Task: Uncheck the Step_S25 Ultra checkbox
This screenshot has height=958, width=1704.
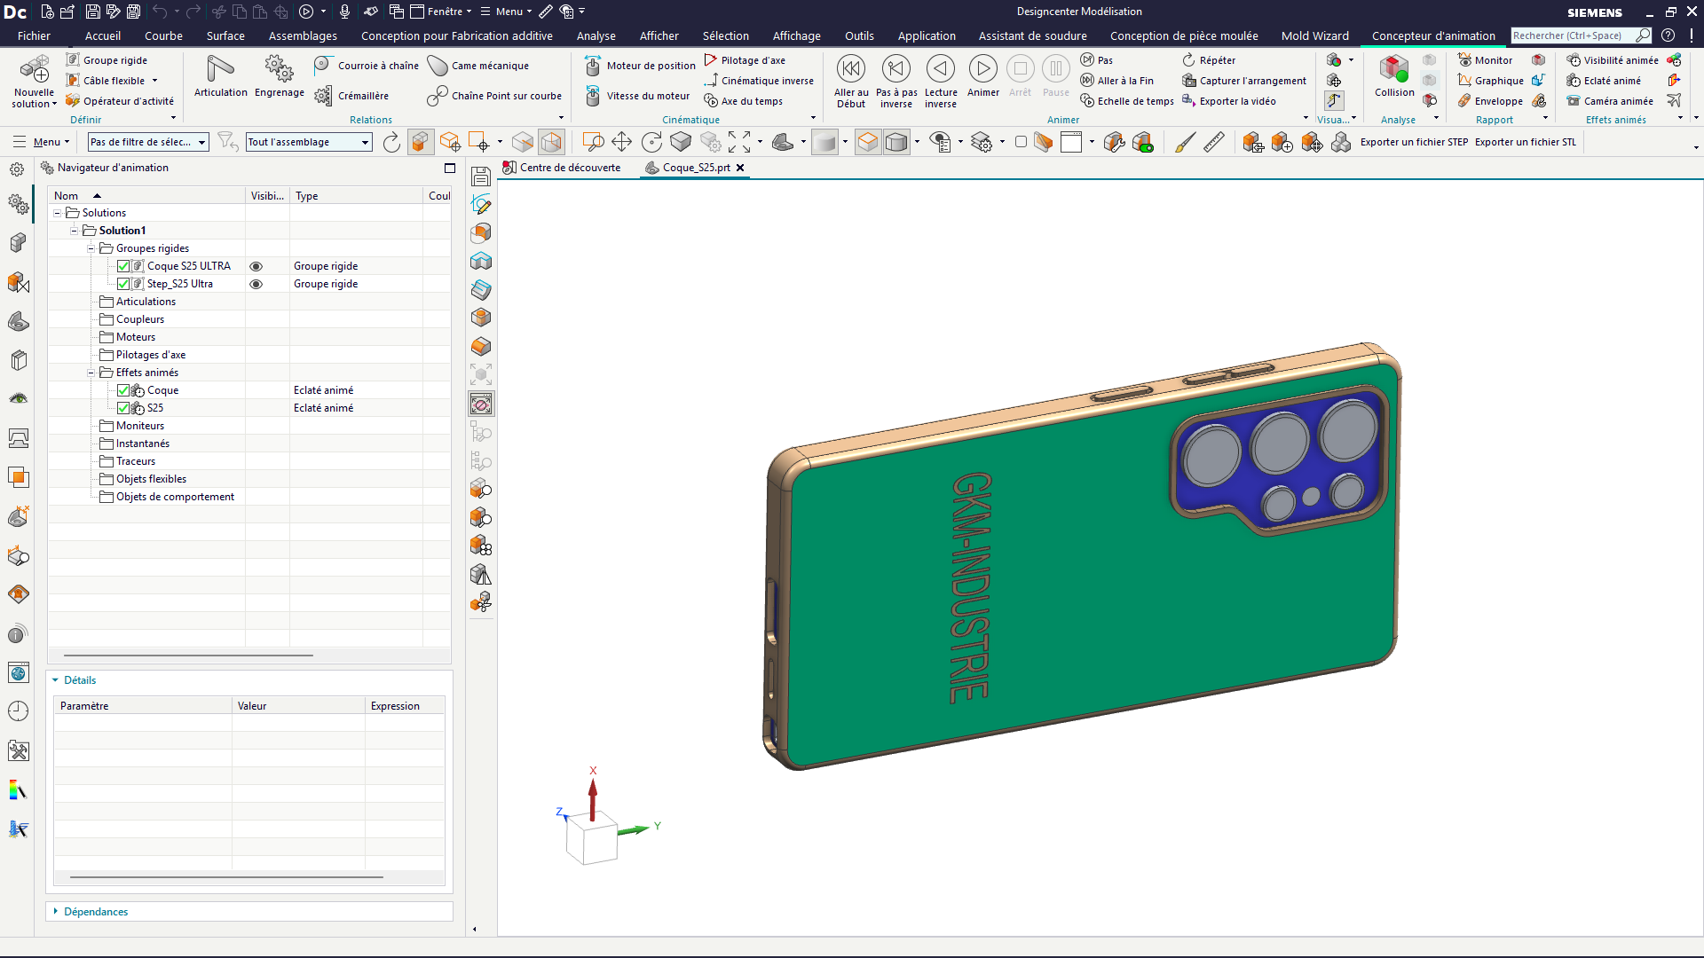Action: tap(123, 284)
